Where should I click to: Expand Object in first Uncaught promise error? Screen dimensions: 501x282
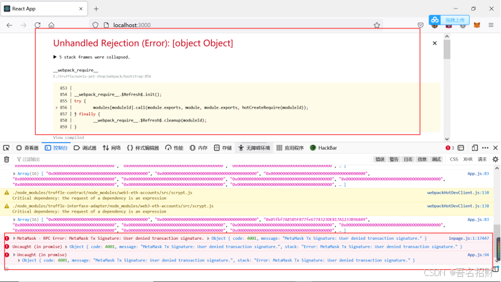66,247
